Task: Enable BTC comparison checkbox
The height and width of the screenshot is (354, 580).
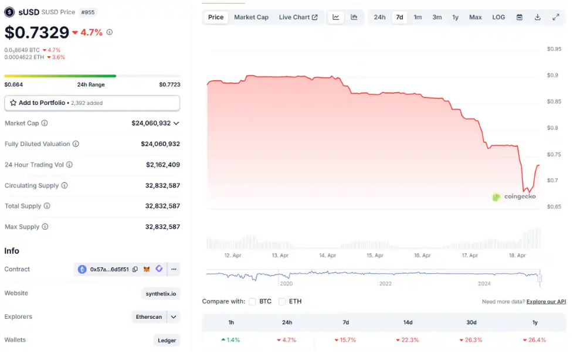Action: [x=252, y=301]
